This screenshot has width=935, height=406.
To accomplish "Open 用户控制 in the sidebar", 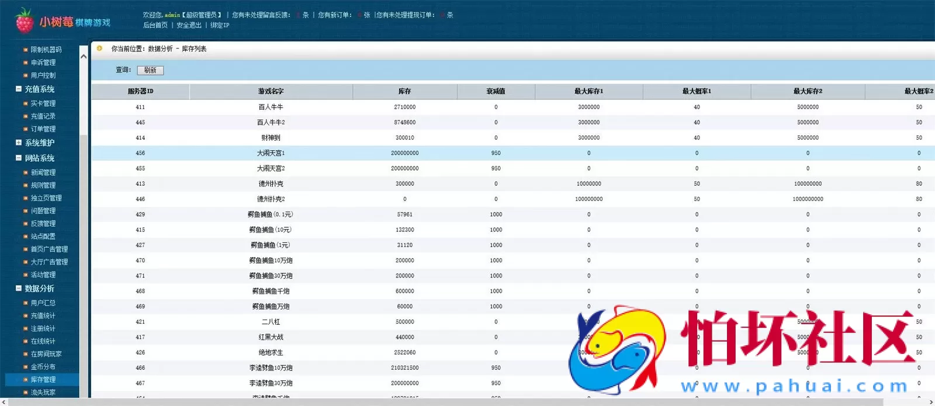I will (x=43, y=75).
